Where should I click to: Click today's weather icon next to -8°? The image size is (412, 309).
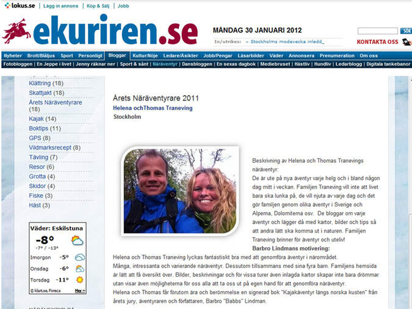pos(78,240)
